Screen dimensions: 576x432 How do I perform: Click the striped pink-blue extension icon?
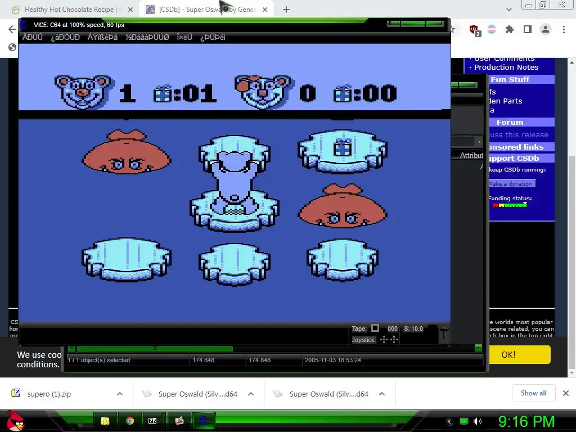pos(492,29)
